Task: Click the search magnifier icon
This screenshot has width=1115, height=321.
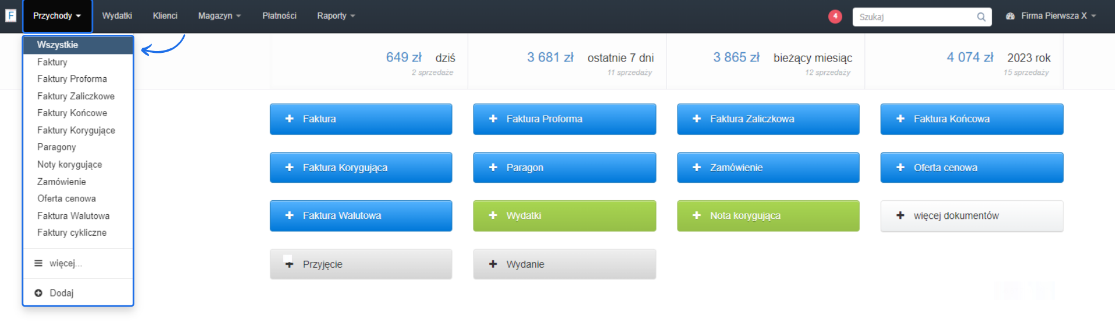Action: click(981, 17)
